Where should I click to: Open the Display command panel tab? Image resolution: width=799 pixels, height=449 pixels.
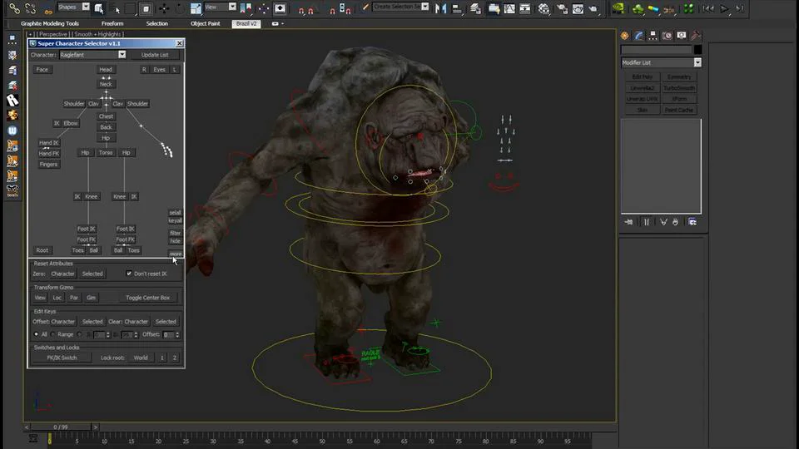682,36
